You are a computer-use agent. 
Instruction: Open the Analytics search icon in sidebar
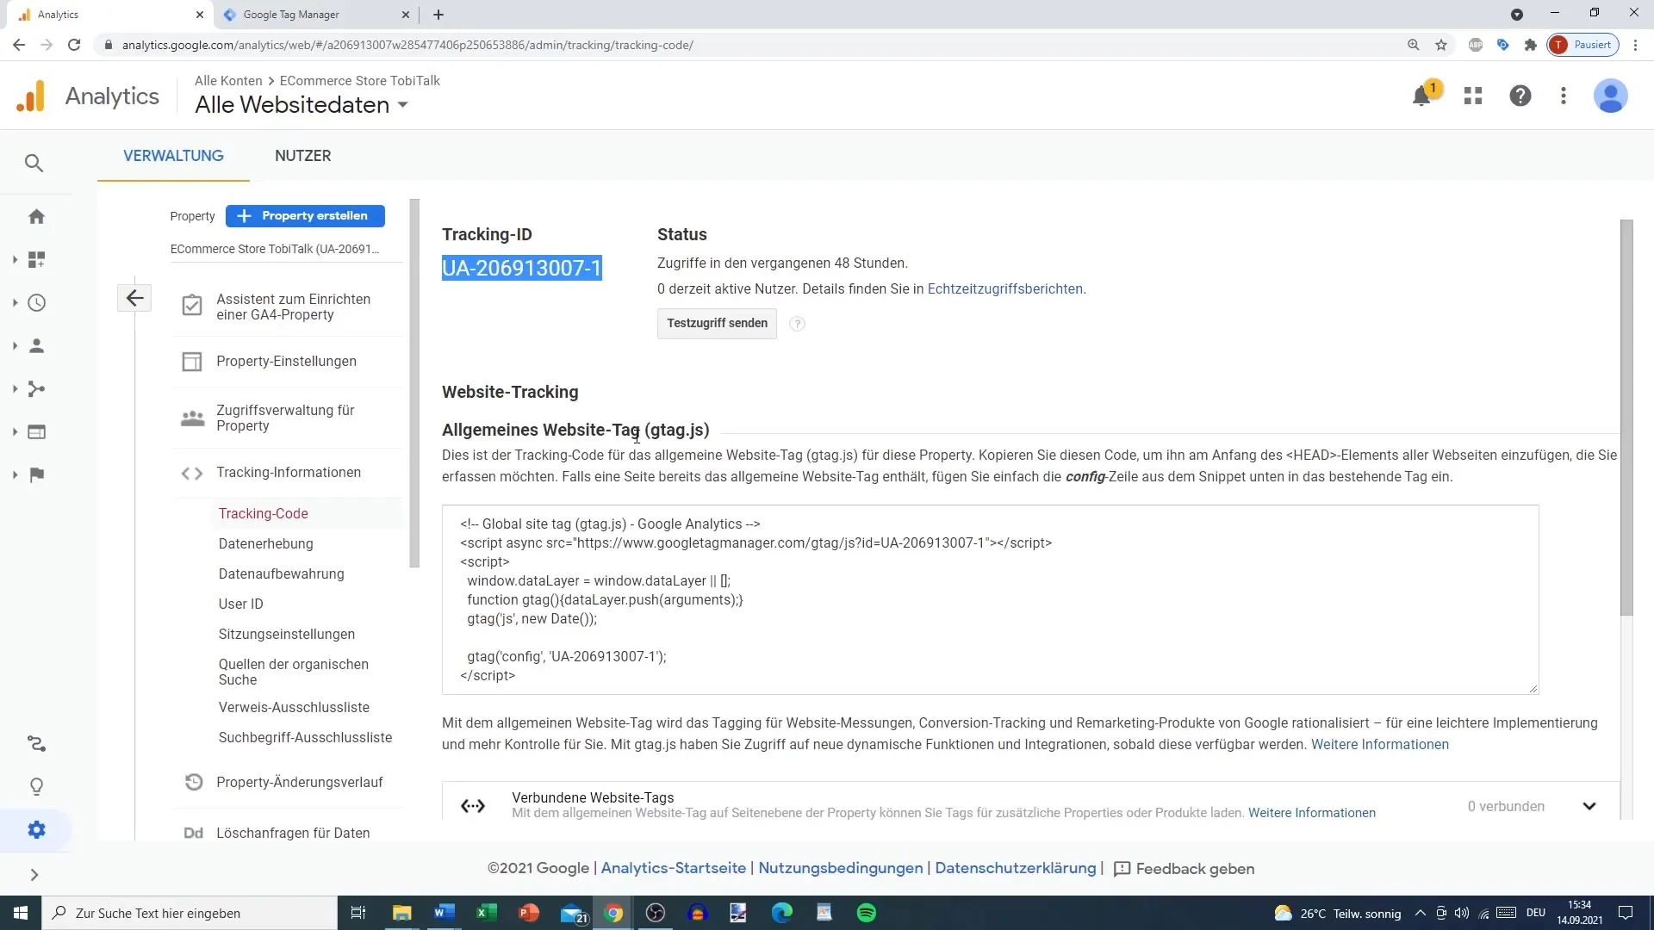pos(34,163)
